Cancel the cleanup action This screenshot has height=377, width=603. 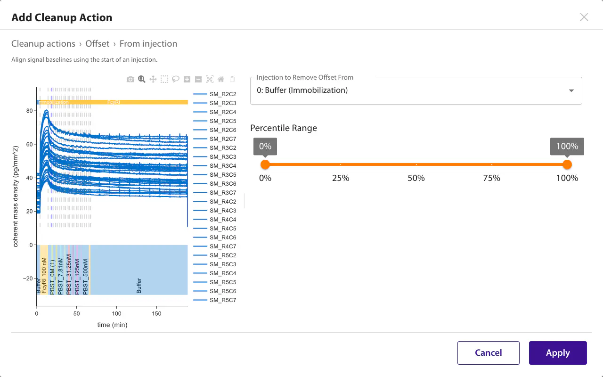click(489, 353)
